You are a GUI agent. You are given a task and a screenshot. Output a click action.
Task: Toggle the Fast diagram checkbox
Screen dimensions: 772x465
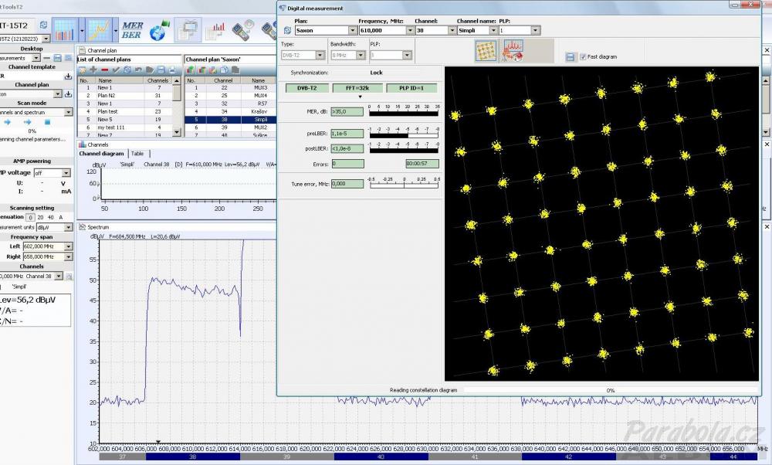pyautogui.click(x=583, y=56)
